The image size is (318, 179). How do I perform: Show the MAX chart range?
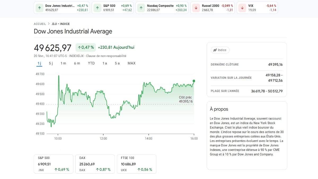[x=131, y=63]
